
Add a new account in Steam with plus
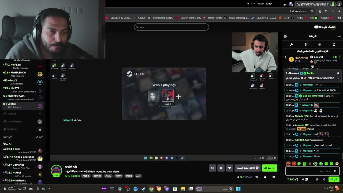178,96
